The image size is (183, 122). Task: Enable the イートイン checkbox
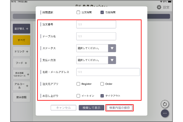pos(78,96)
